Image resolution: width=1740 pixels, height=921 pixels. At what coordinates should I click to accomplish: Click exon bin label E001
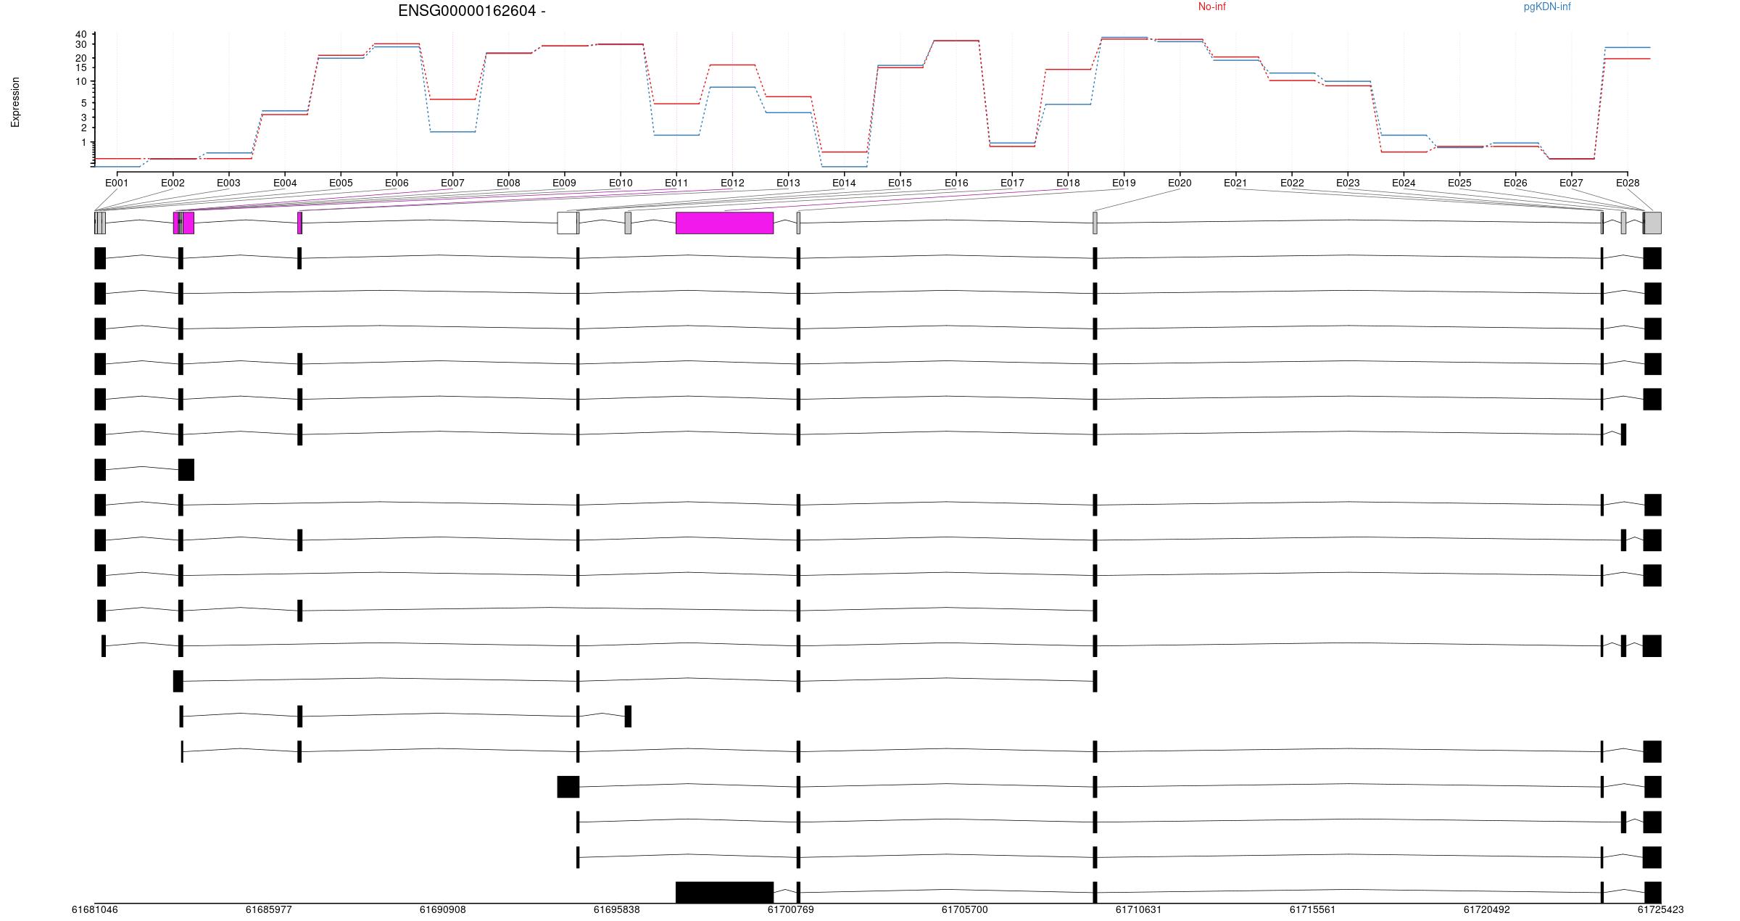pyautogui.click(x=116, y=183)
